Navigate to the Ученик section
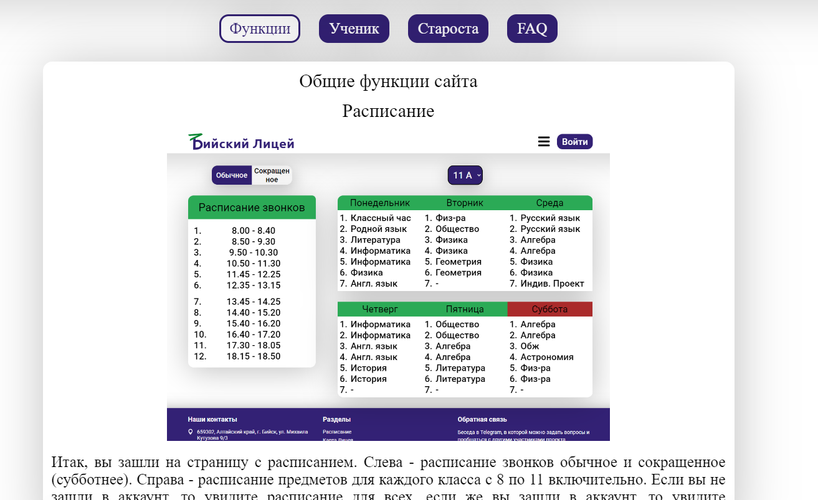Image resolution: width=818 pixels, height=500 pixels. coord(354,28)
